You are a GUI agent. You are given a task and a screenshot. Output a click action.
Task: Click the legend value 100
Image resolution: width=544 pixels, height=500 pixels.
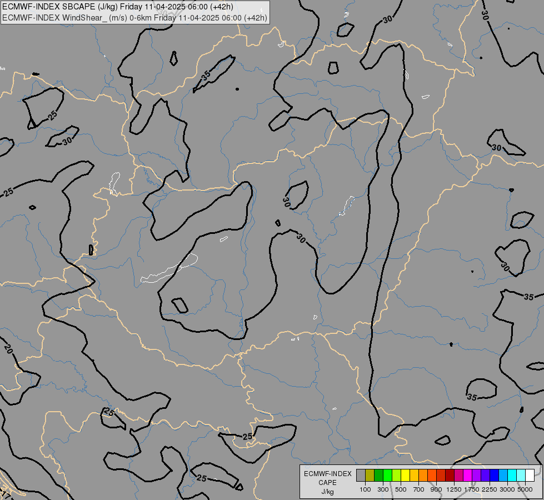(365, 489)
